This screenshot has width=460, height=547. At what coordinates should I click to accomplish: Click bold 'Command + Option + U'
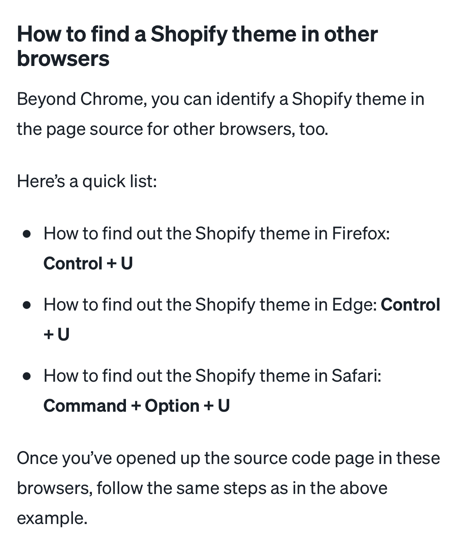point(137,406)
